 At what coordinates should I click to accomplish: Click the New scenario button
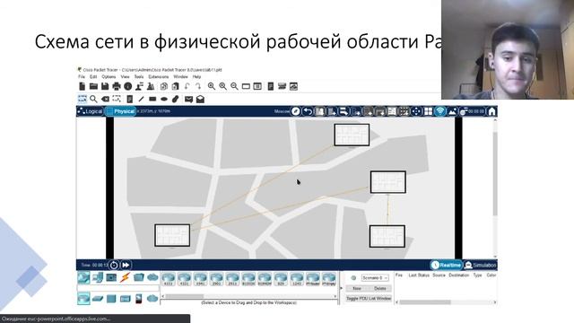(357, 289)
